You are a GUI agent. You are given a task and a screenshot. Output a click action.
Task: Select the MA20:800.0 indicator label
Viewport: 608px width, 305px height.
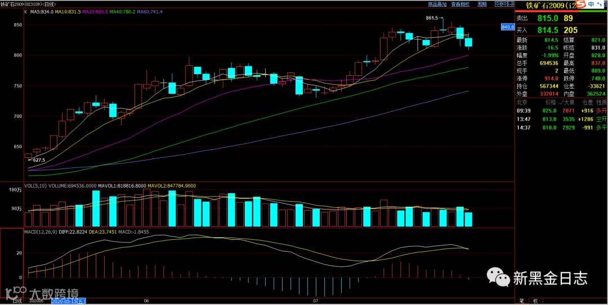point(95,12)
